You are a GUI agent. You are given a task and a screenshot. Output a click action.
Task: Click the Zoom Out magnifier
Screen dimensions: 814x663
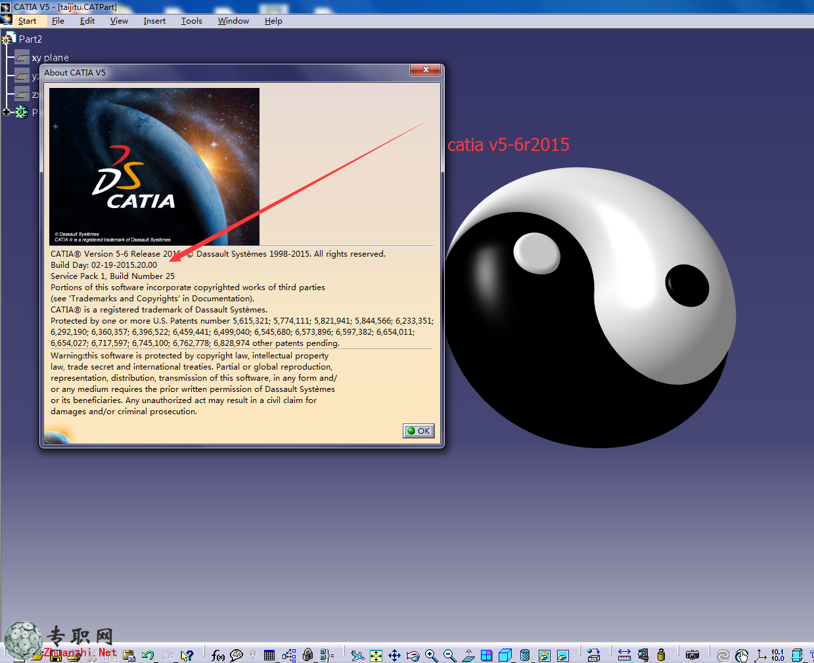coord(449,655)
